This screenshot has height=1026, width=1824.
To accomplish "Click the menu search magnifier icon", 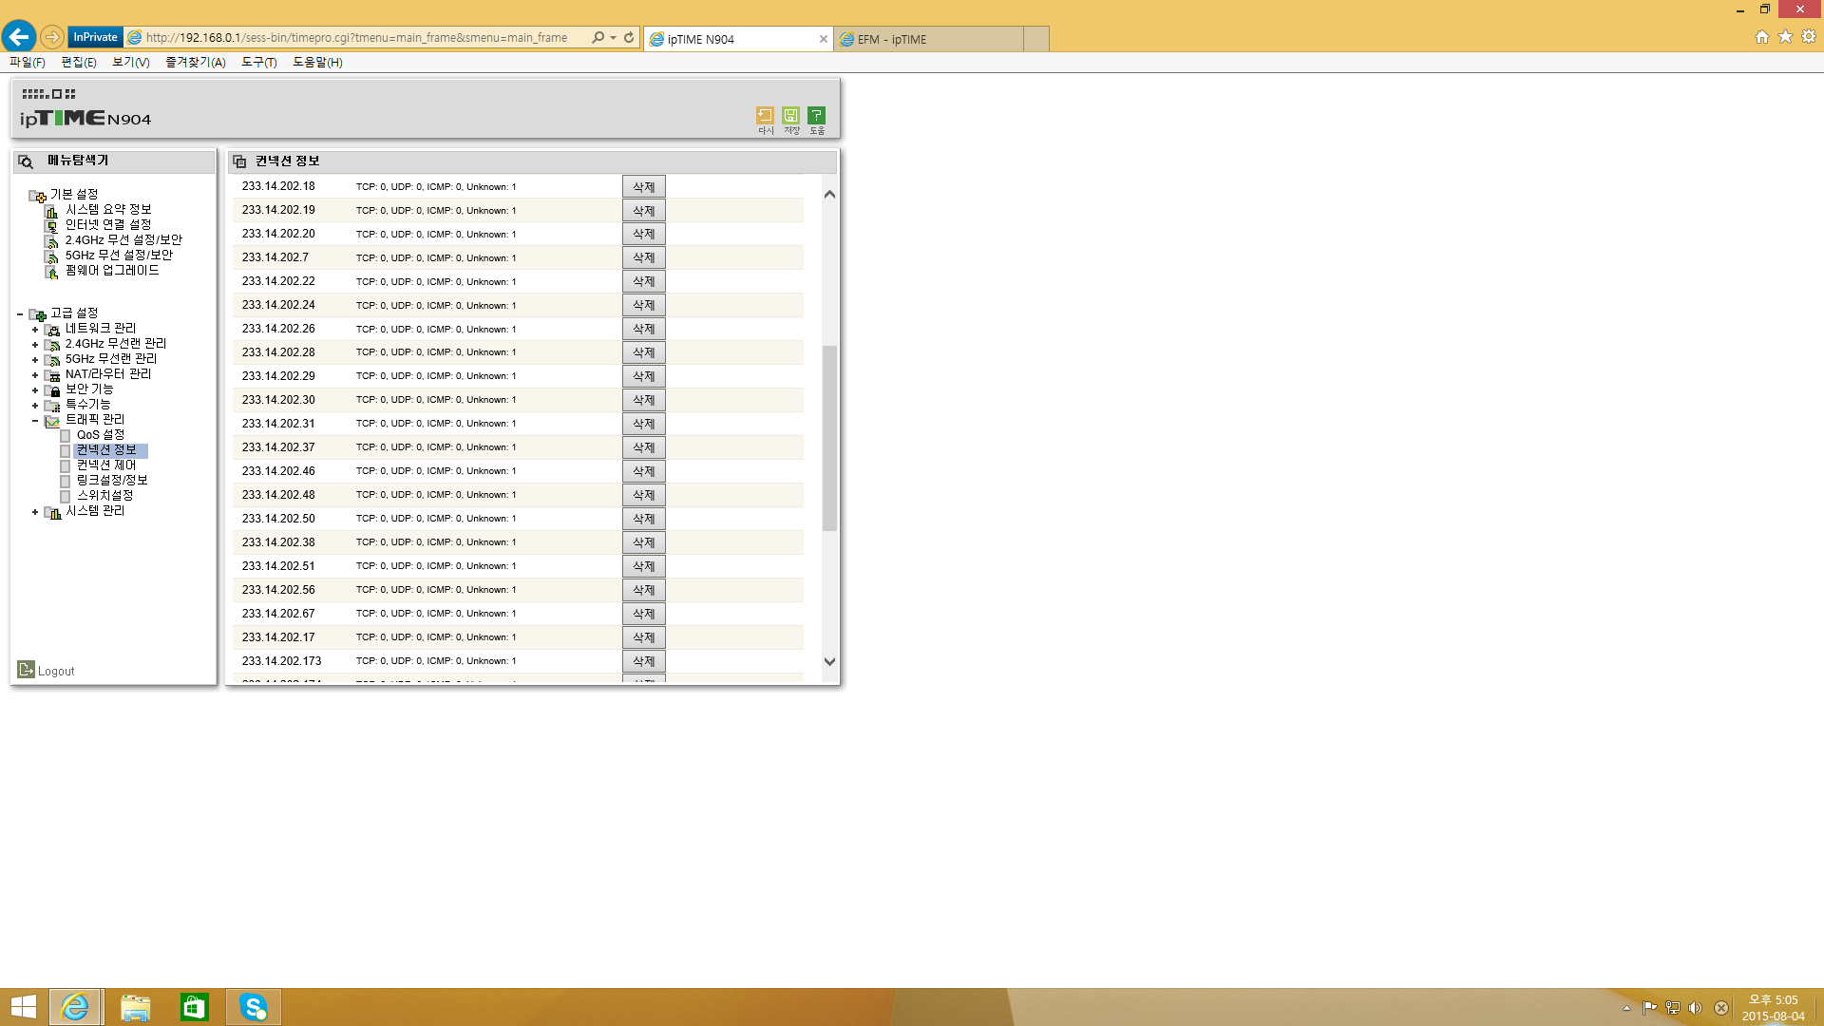I will pyautogui.click(x=27, y=161).
